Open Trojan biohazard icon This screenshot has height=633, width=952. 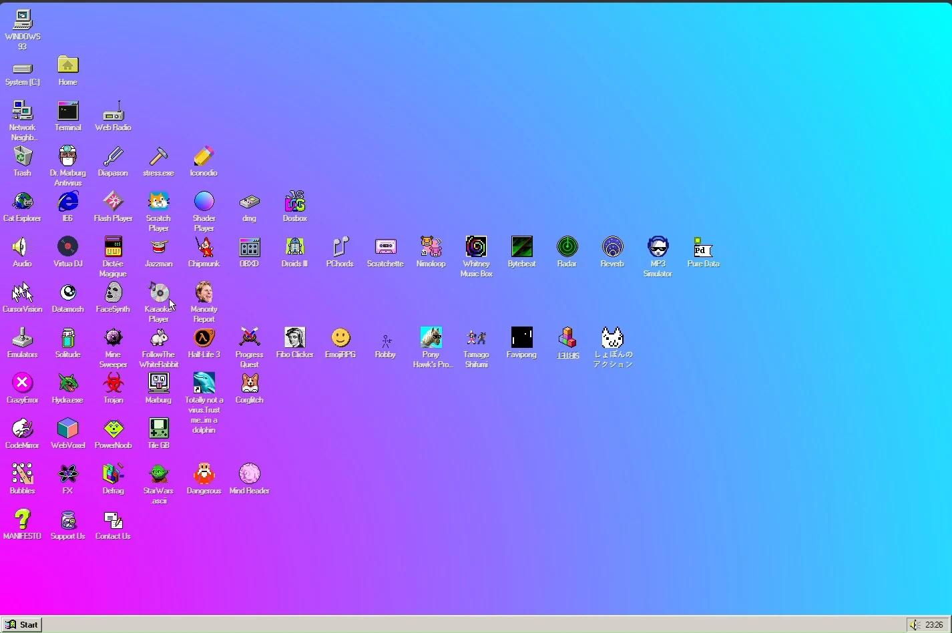(113, 383)
